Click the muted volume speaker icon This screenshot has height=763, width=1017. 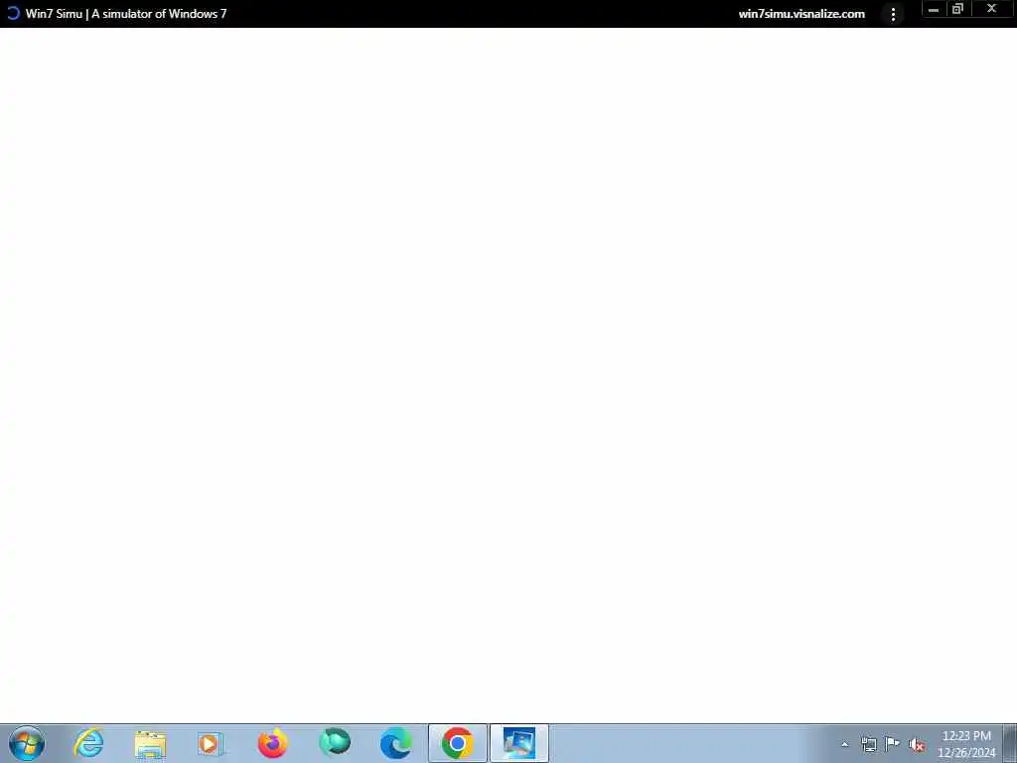917,745
